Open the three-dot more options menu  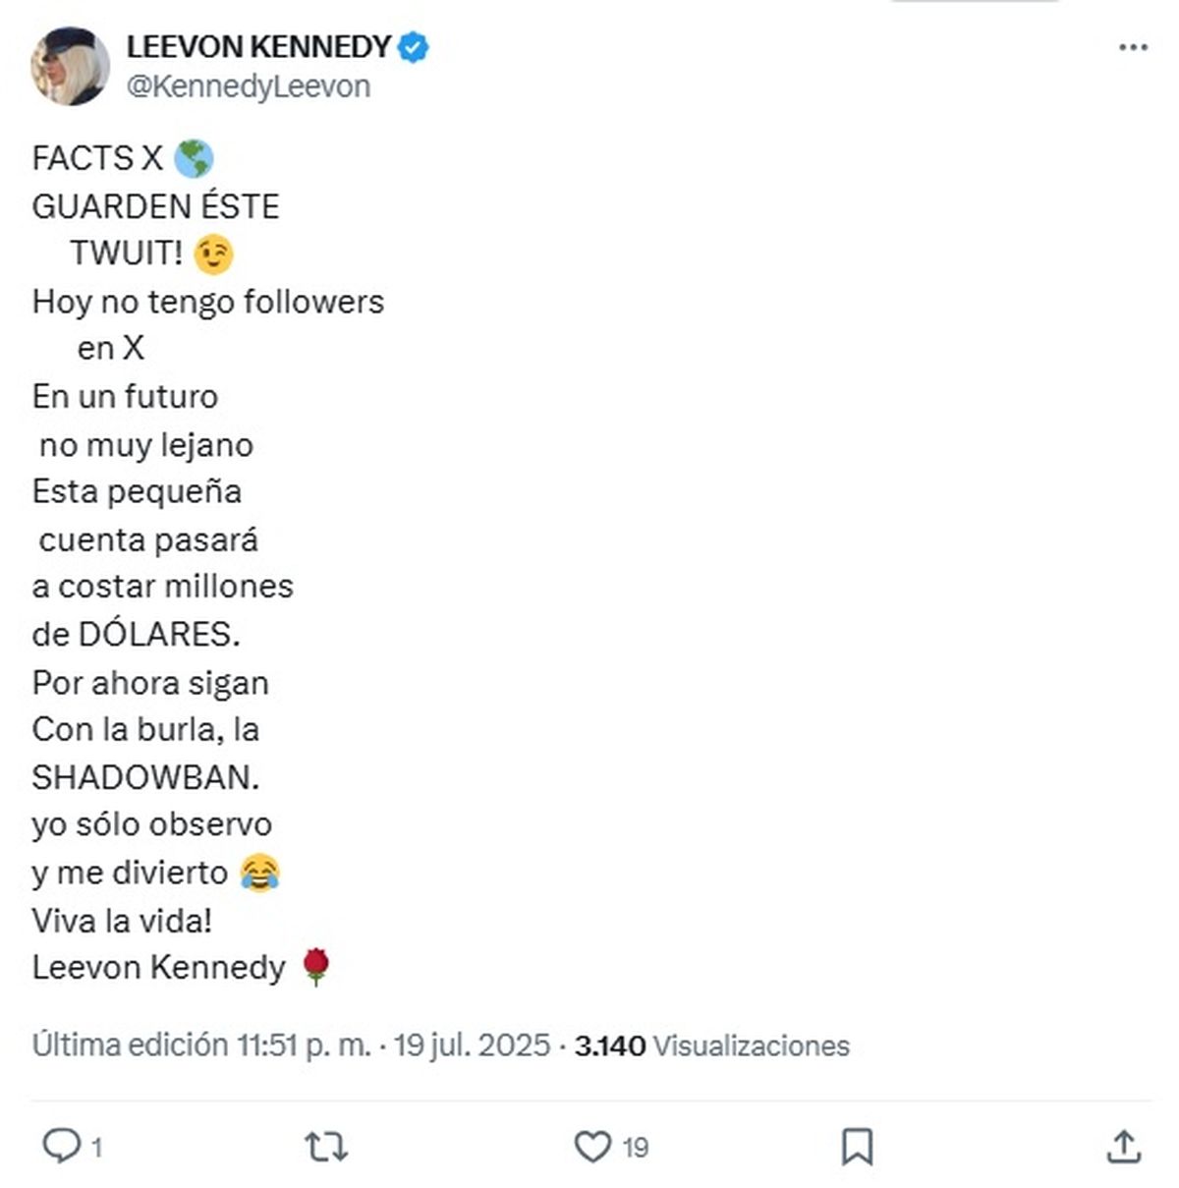point(1133,47)
